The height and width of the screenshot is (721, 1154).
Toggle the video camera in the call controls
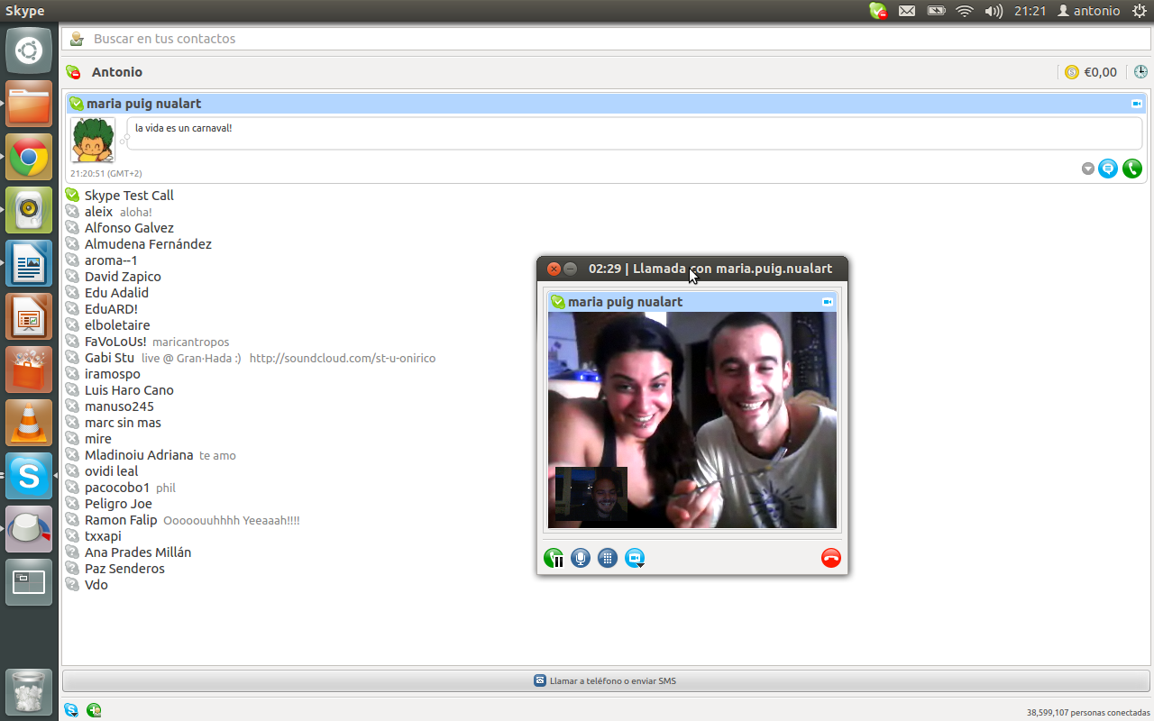(635, 559)
